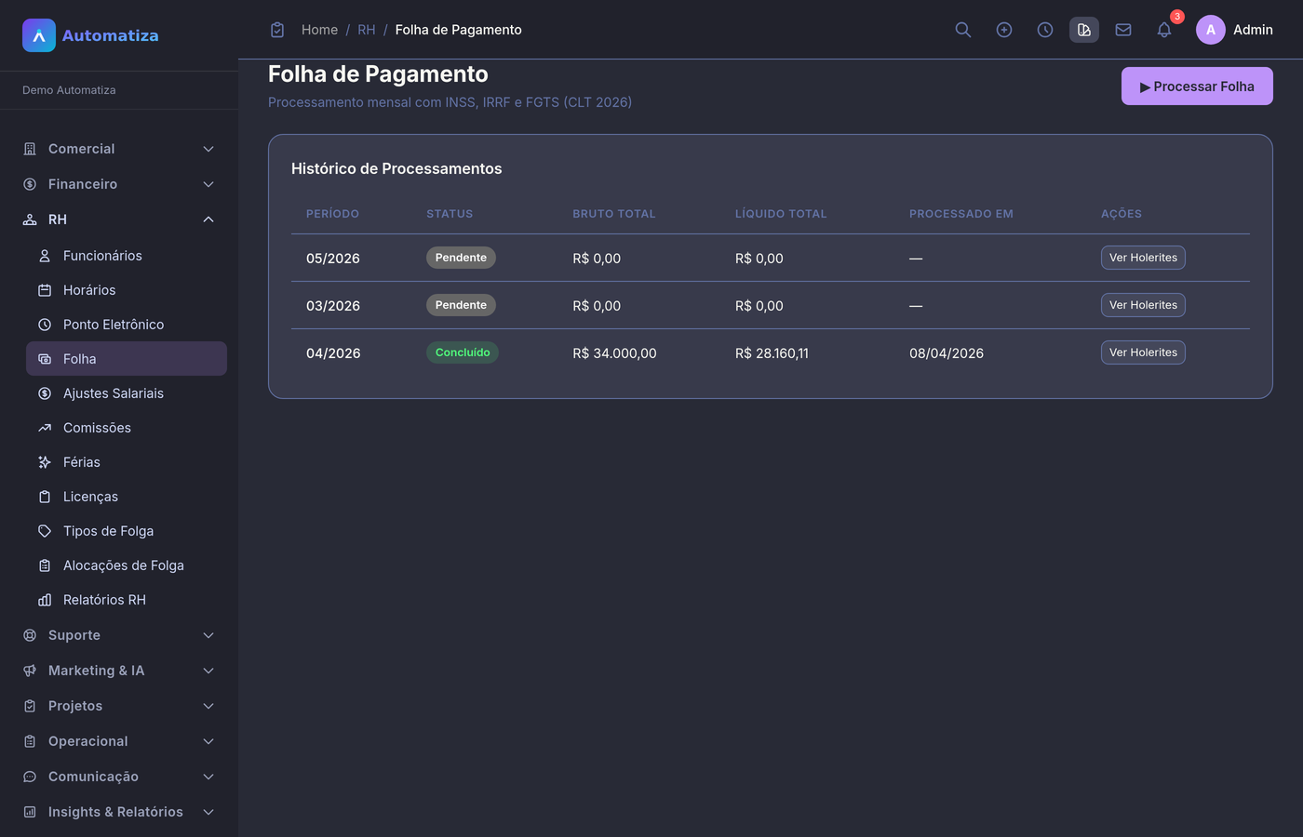Click the Comunicação chat bubble icon
1303x837 pixels.
tap(30, 777)
